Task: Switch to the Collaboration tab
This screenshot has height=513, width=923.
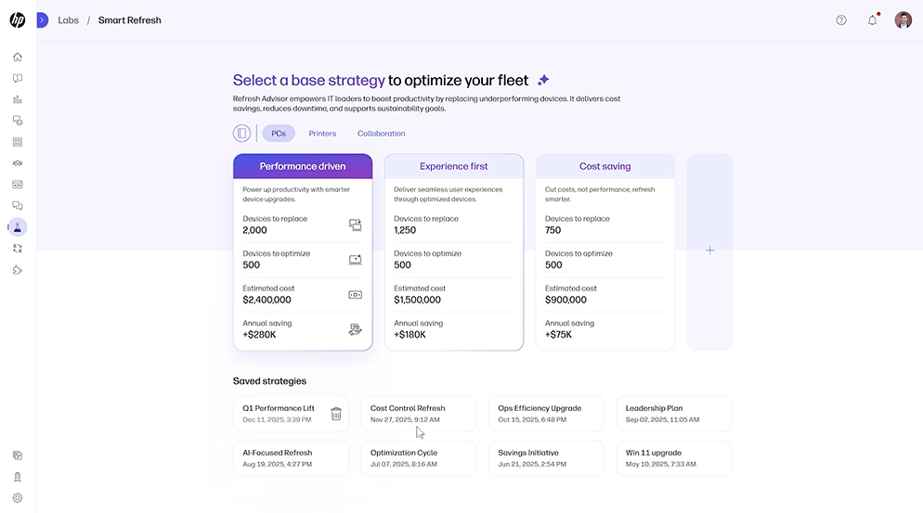Action: pos(381,134)
